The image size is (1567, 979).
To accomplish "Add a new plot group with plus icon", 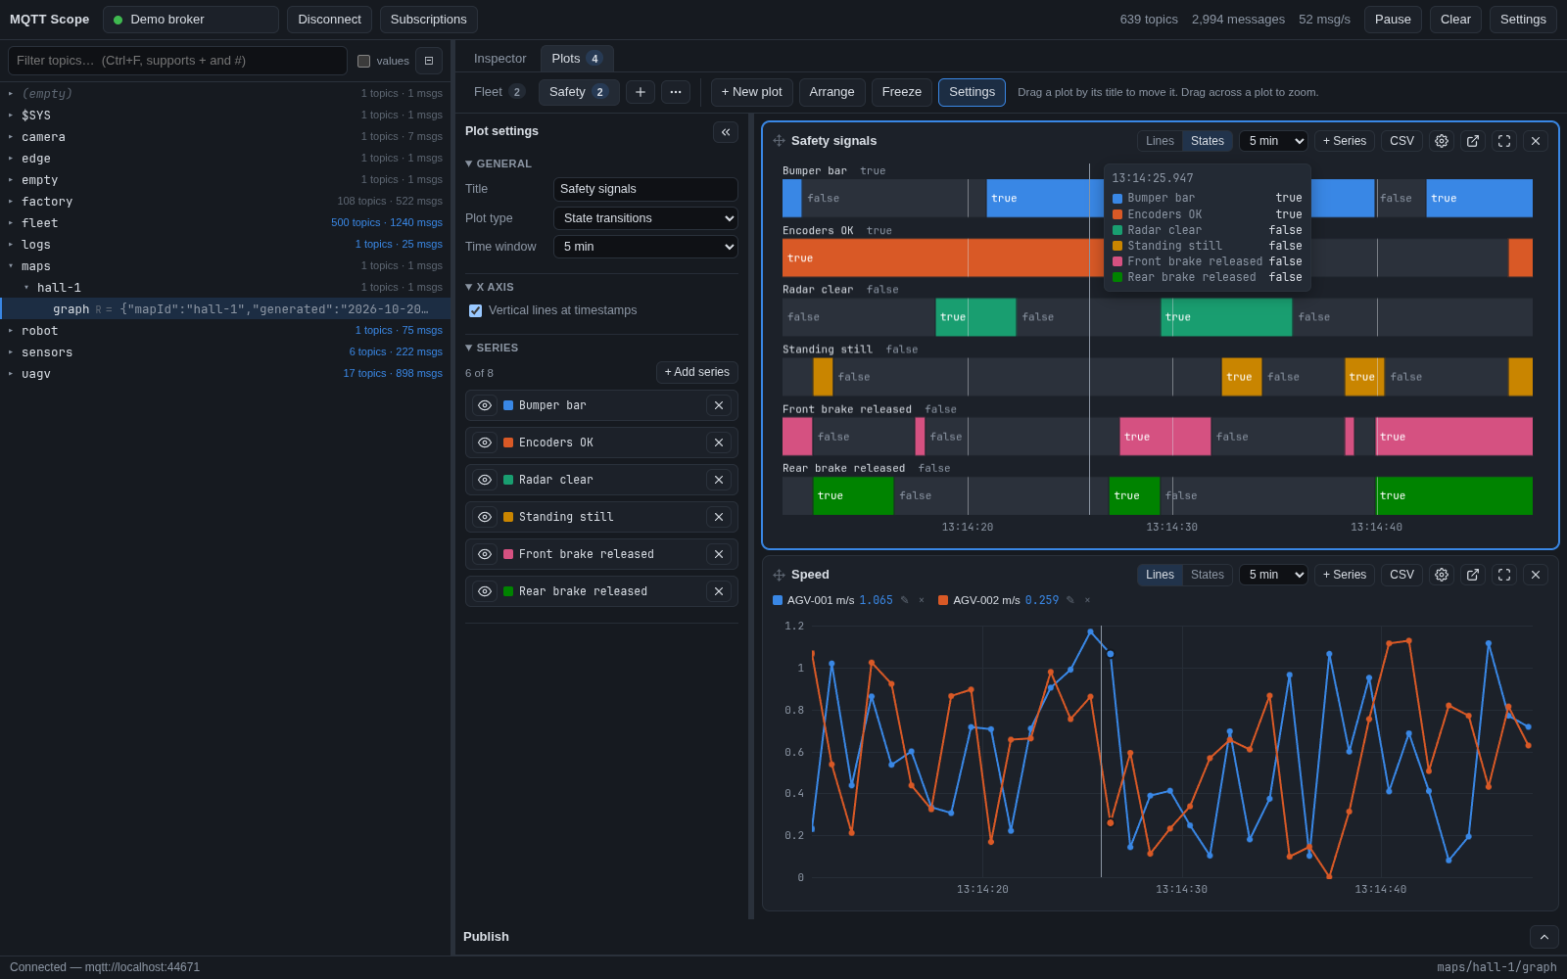I will 641,92.
